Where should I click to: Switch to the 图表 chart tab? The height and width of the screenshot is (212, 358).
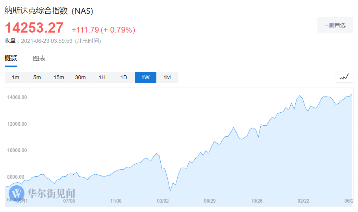pos(39,58)
